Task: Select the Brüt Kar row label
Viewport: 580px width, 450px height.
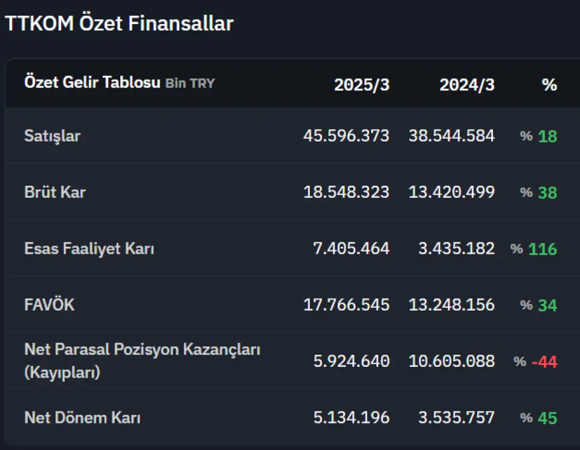Action: [55, 192]
